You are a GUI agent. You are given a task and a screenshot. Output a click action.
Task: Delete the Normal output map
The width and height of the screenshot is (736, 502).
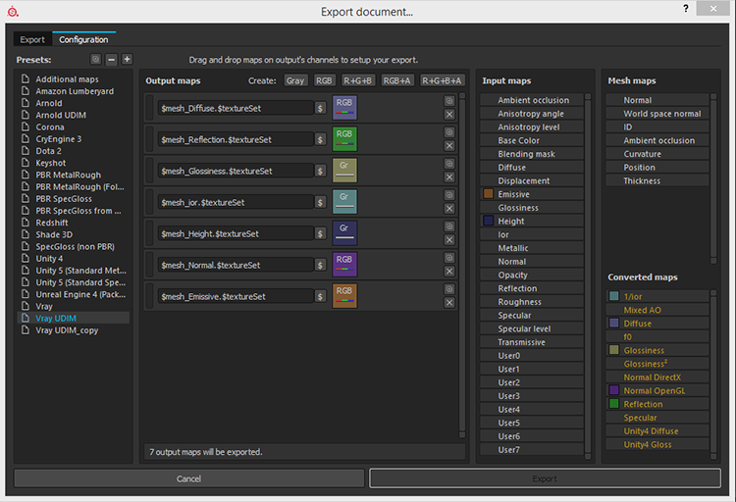click(x=449, y=272)
